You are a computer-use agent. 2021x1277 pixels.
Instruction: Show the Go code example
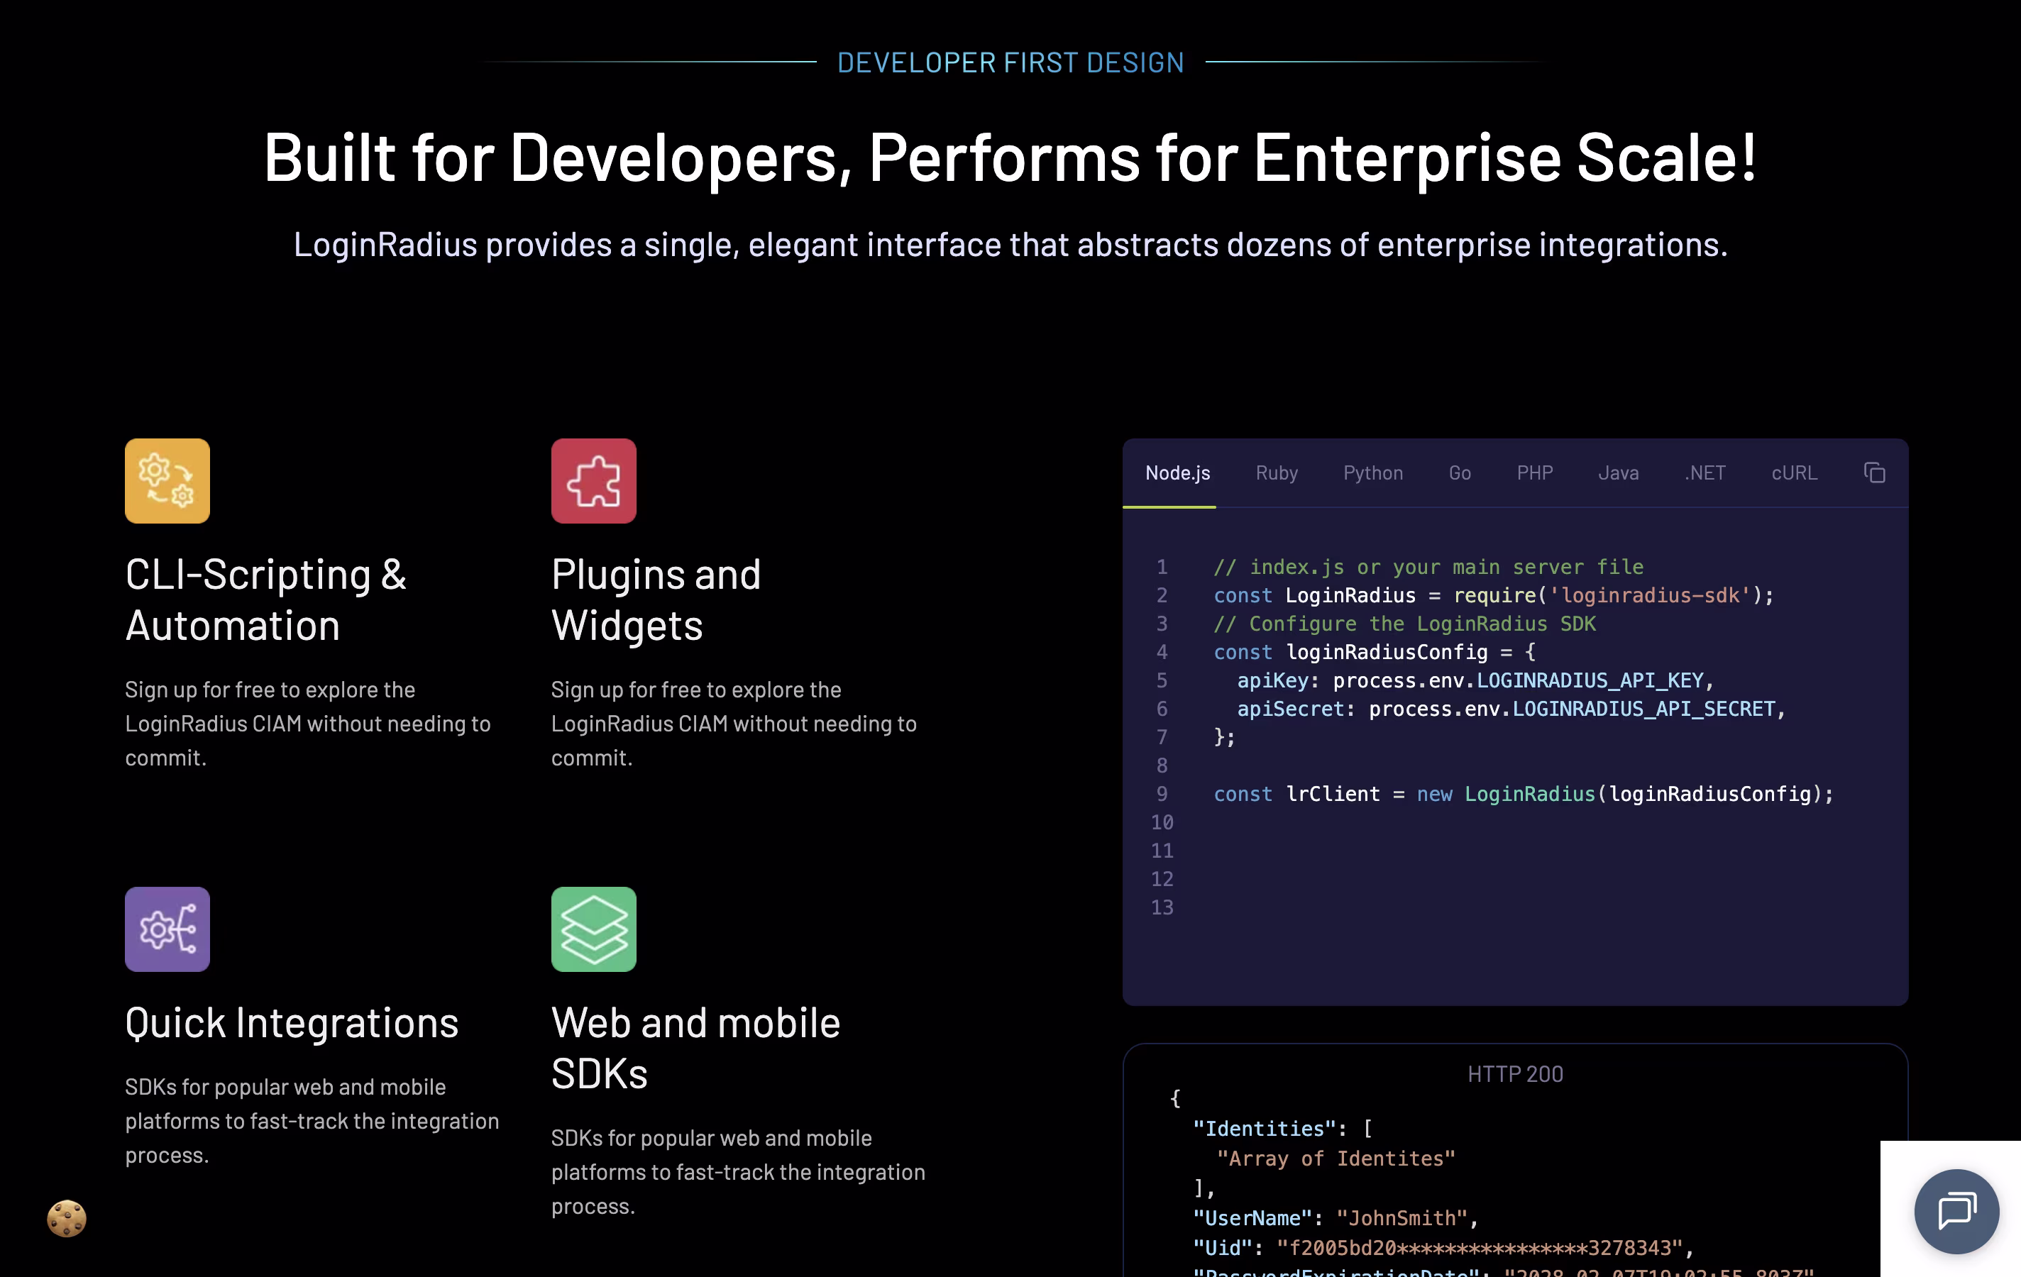coord(1460,473)
